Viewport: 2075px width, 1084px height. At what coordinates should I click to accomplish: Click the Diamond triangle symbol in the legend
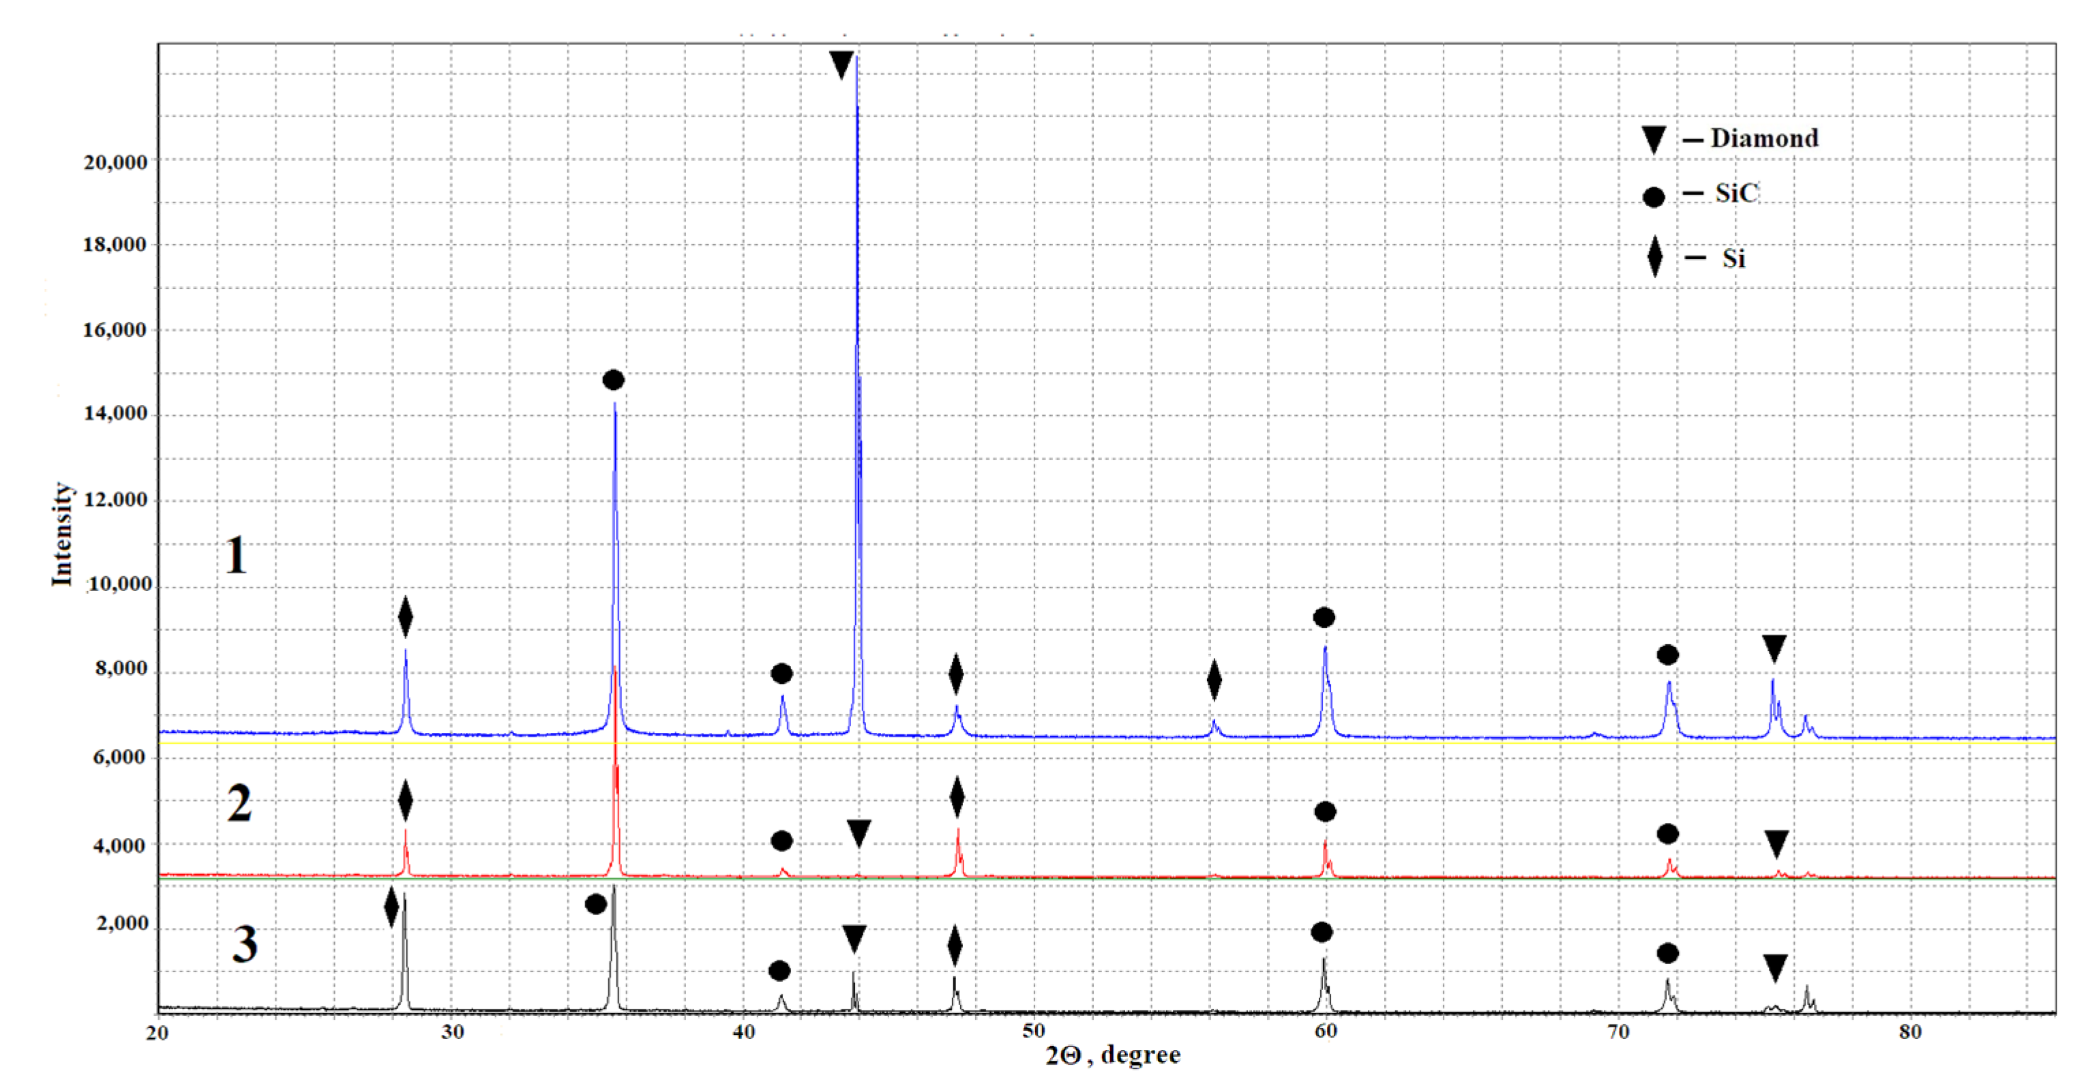(1653, 139)
